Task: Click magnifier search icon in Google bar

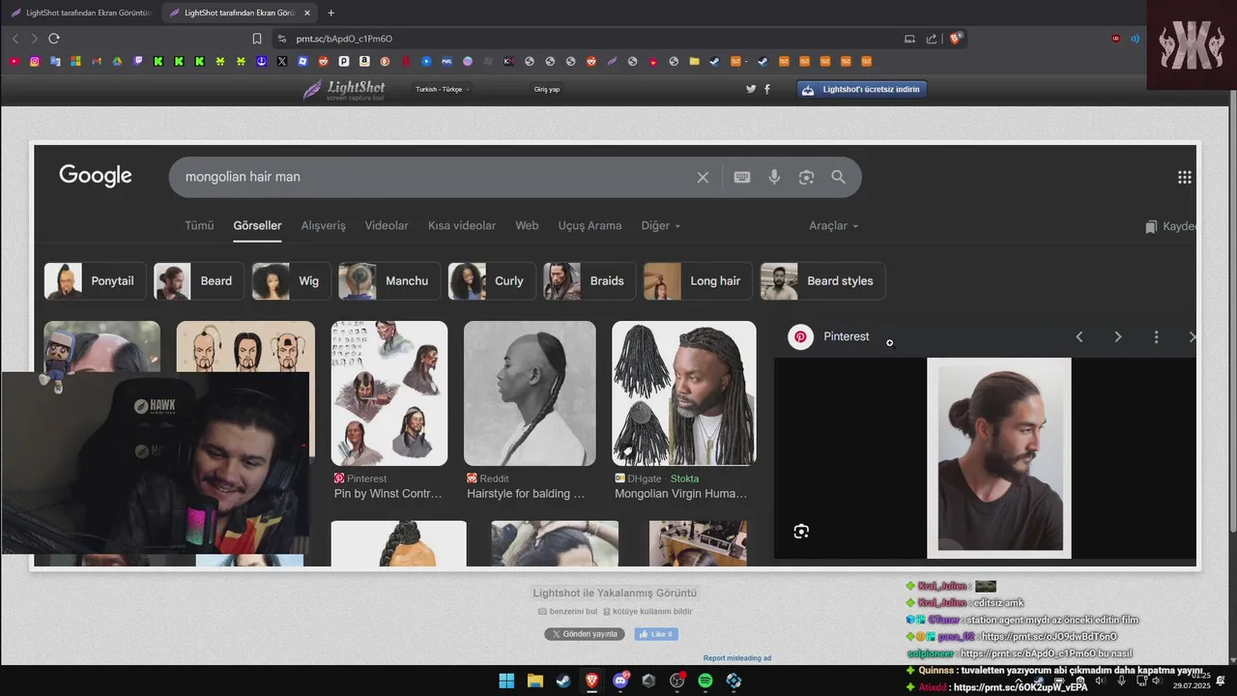Action: tap(838, 177)
